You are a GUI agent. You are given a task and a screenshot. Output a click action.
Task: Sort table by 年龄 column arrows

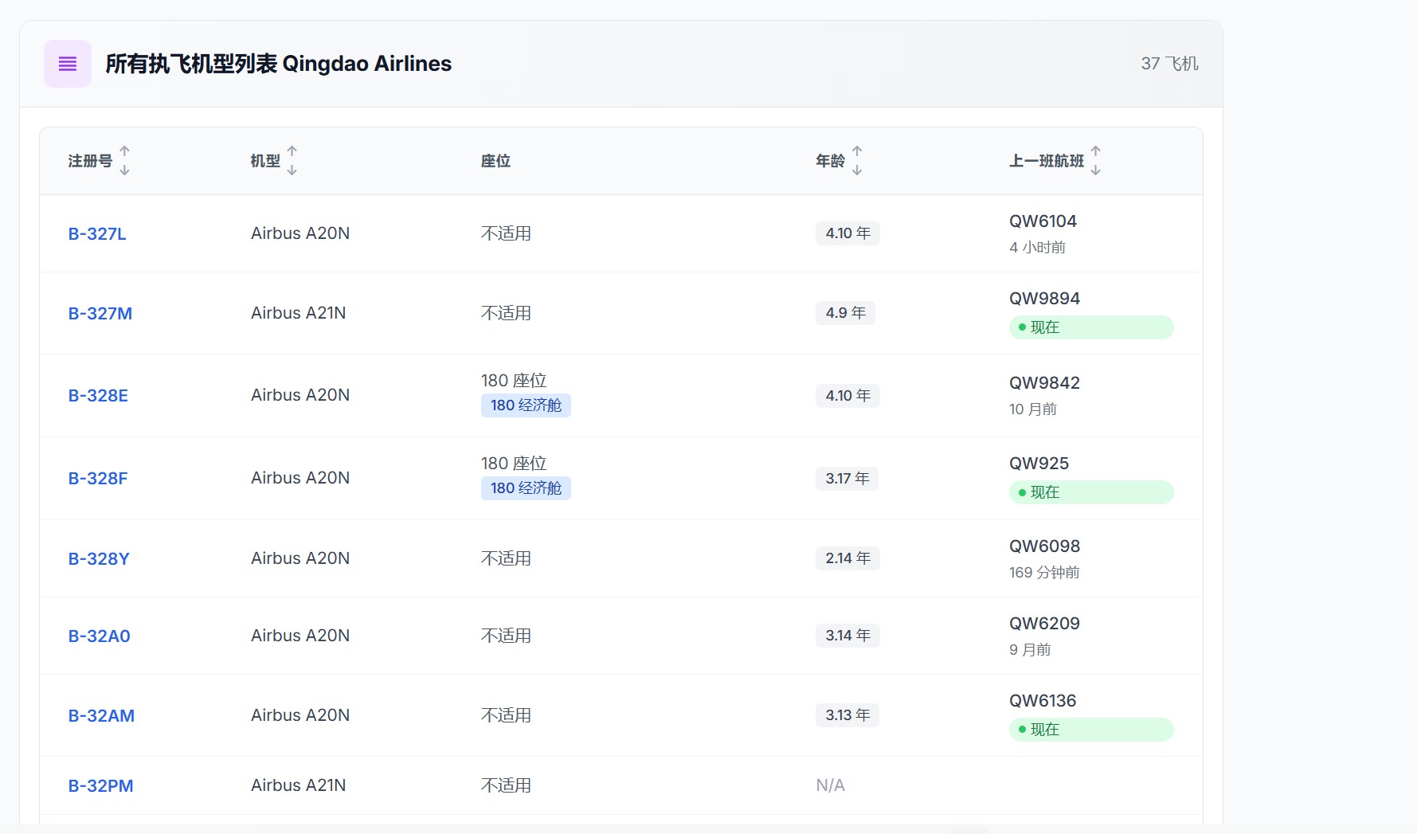857,160
